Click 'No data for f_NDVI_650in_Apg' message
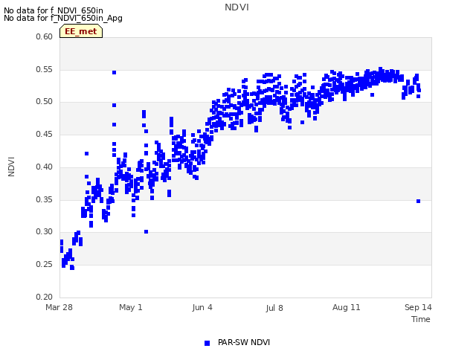 (x=63, y=18)
